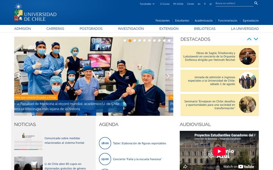
Task: Select third carousel slide dot
Action: coord(135,40)
